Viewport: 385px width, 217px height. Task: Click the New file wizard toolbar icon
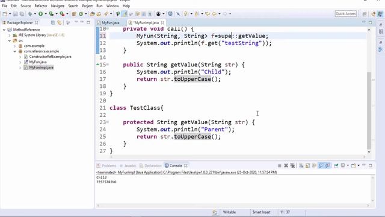coord(5,14)
